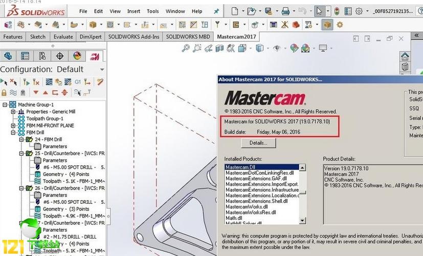Screen dimensions: 423x256
Task: Collapse the 24 - FBM Drill operation
Action: tap(21, 140)
